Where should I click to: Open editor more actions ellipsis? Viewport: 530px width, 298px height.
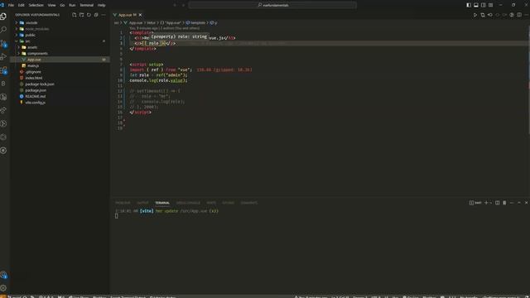527,15
